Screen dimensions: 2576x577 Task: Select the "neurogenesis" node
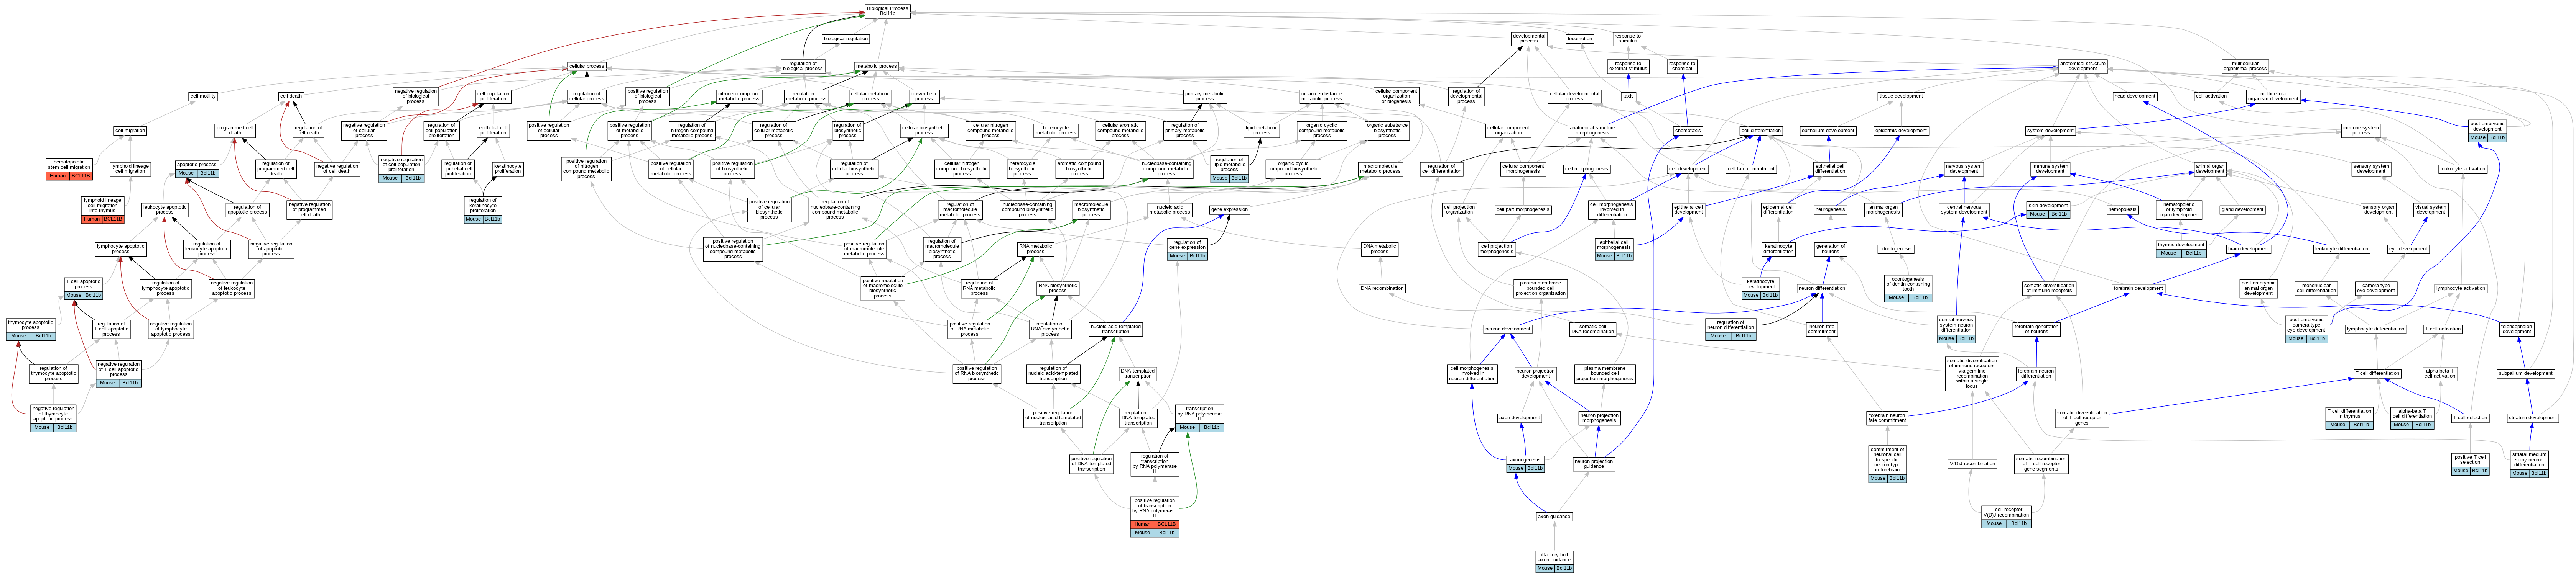tap(1830, 210)
